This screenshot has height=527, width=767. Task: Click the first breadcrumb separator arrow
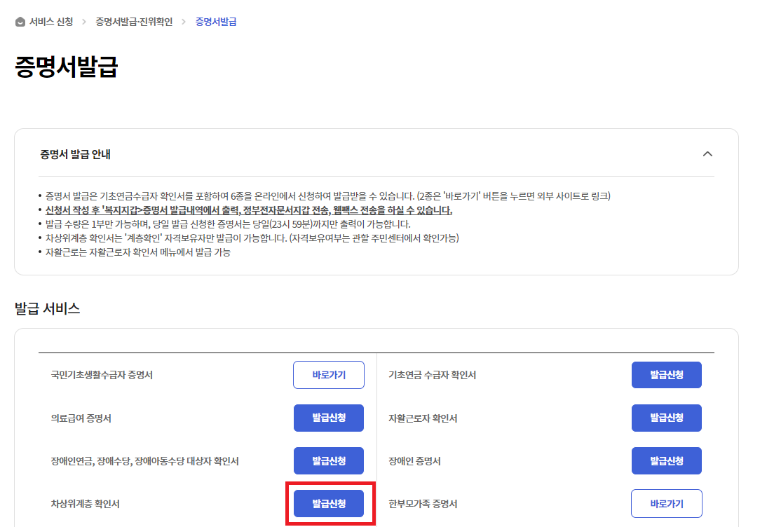pos(84,22)
